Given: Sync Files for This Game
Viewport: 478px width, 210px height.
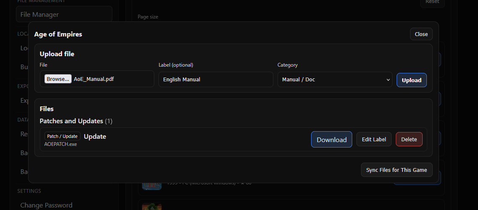Looking at the screenshot, I should 397,170.
